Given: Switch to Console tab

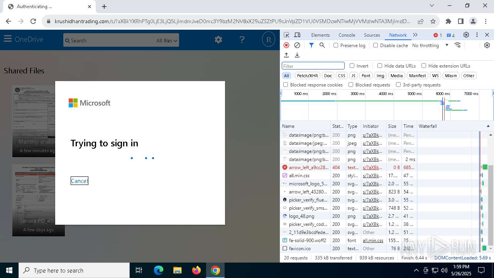Looking at the screenshot, I should tap(347, 35).
